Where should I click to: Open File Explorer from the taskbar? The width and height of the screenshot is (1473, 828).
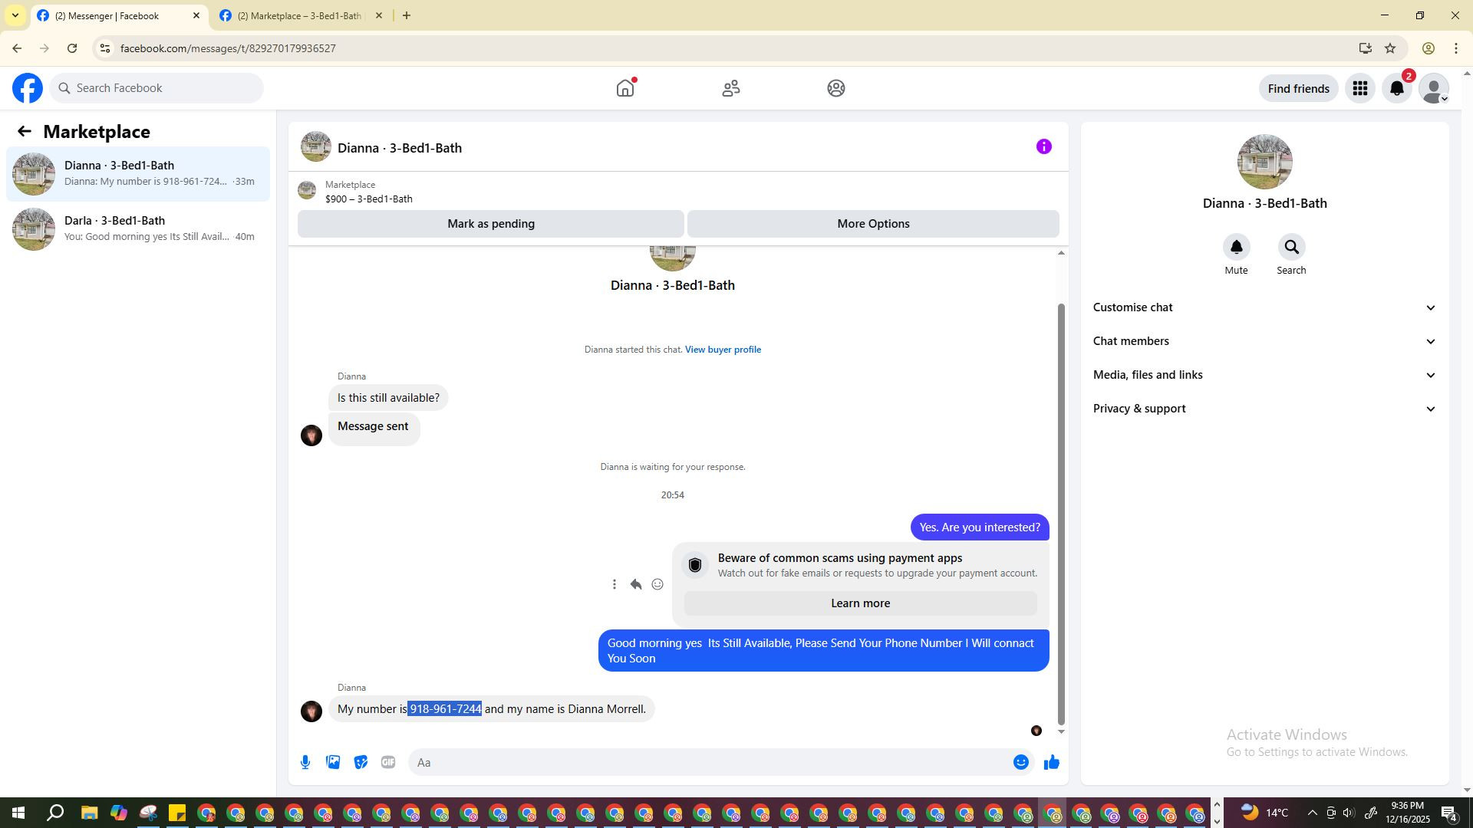pyautogui.click(x=89, y=813)
